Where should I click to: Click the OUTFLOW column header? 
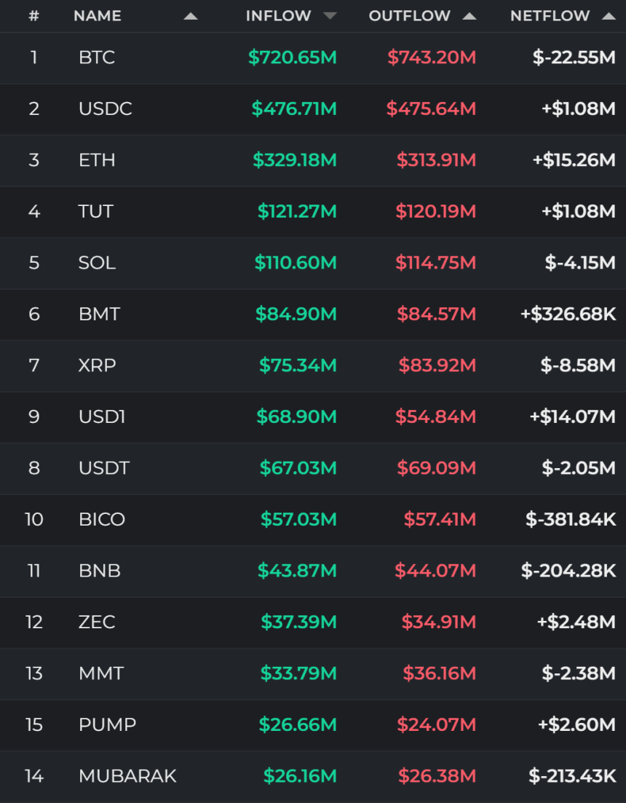[x=410, y=16]
